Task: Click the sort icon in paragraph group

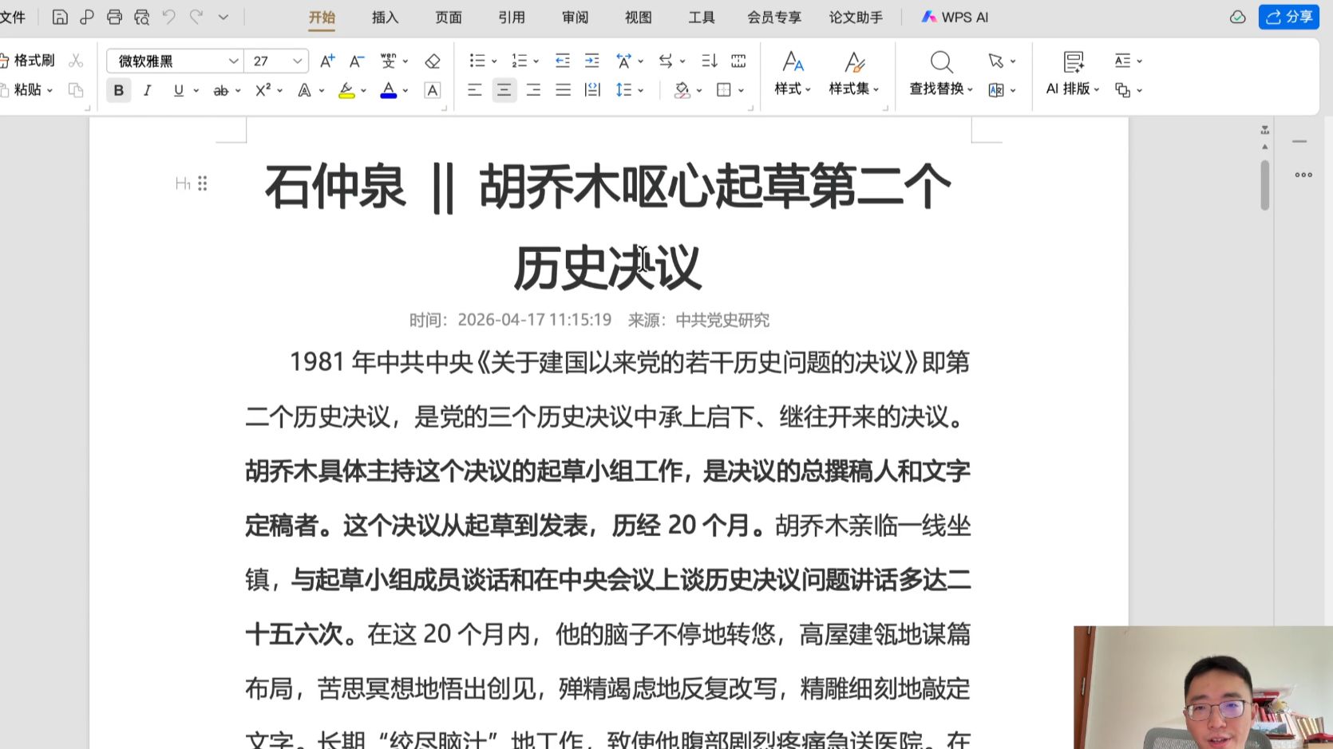Action: pyautogui.click(x=709, y=61)
